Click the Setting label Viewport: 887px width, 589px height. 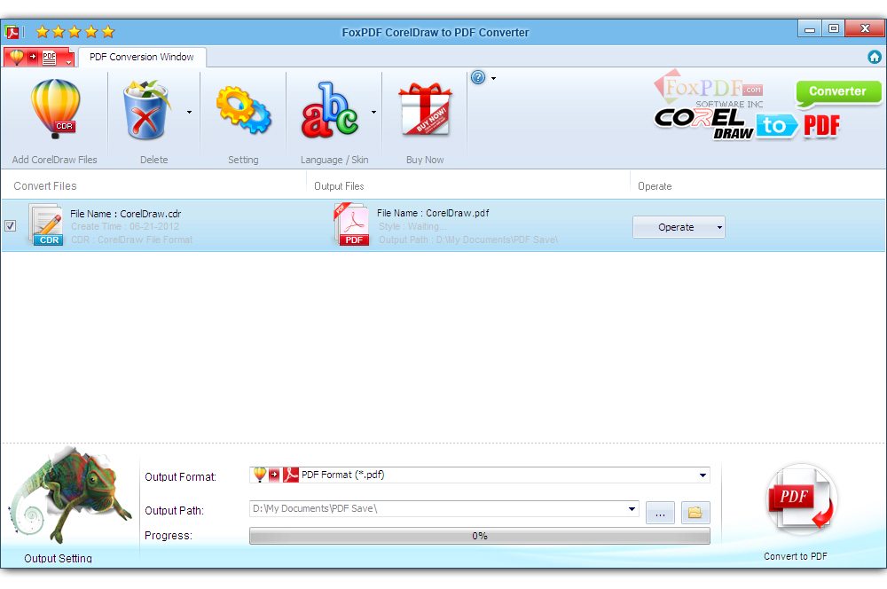(243, 160)
